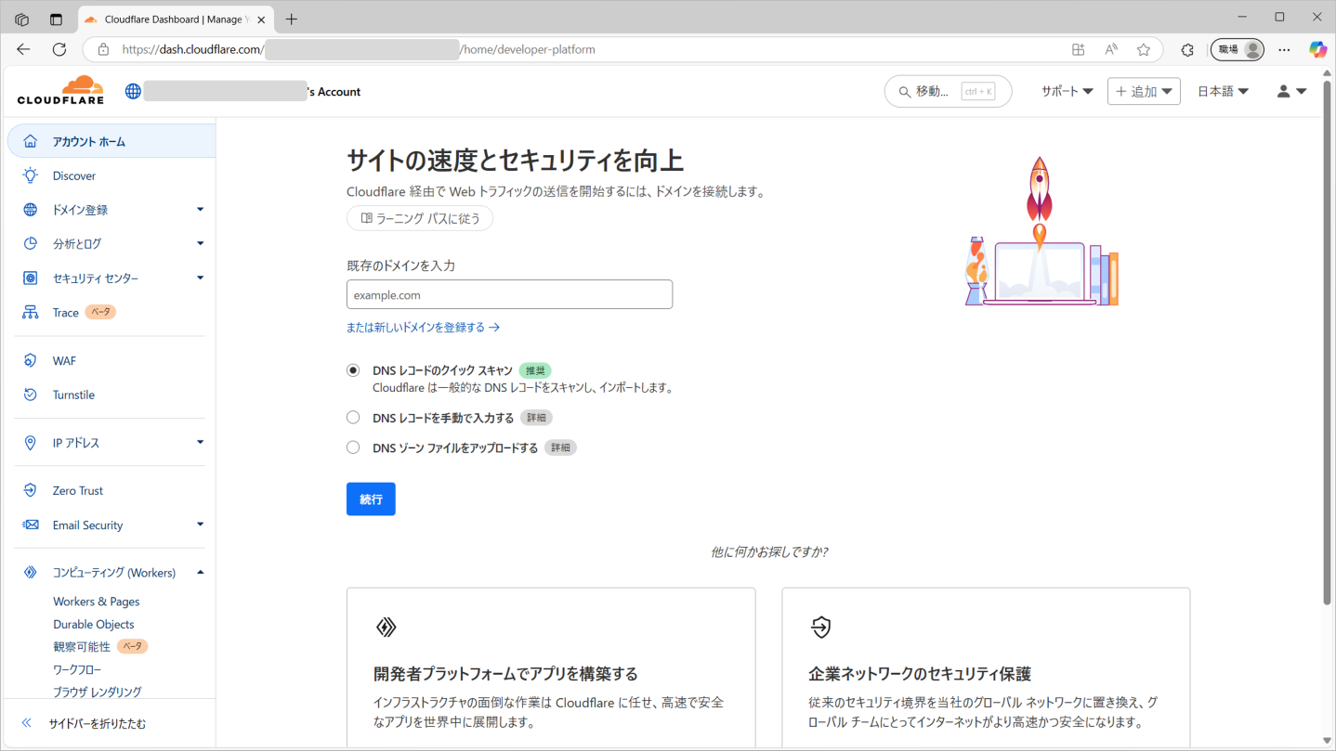Expand IP アドレス sidebar arrow
Viewport: 1336px width, 751px height.
click(200, 443)
